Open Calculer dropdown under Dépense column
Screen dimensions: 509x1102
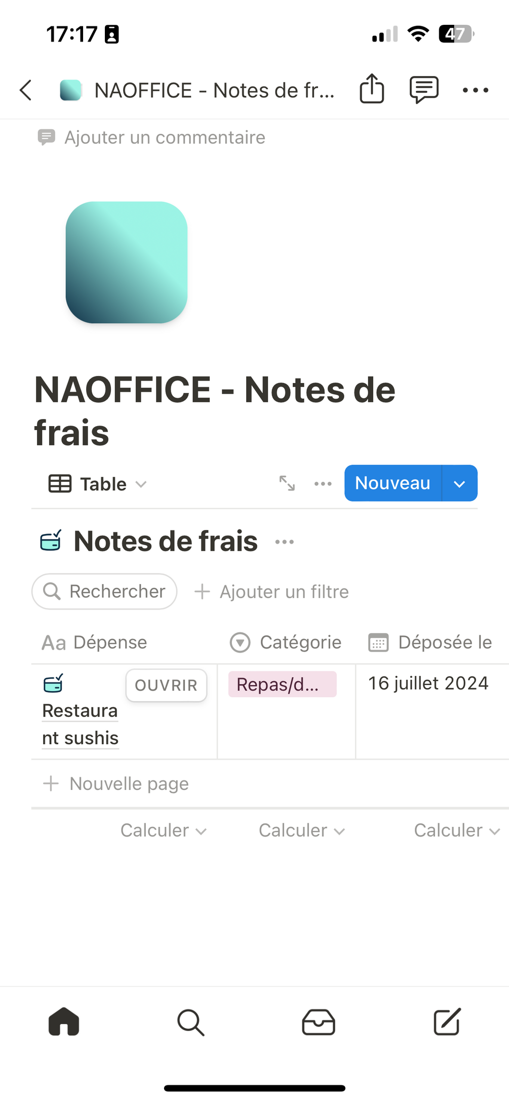coord(163,830)
